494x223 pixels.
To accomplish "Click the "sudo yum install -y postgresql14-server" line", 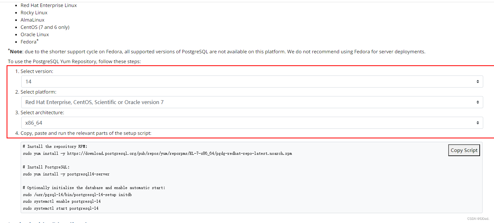I will coord(66,174).
